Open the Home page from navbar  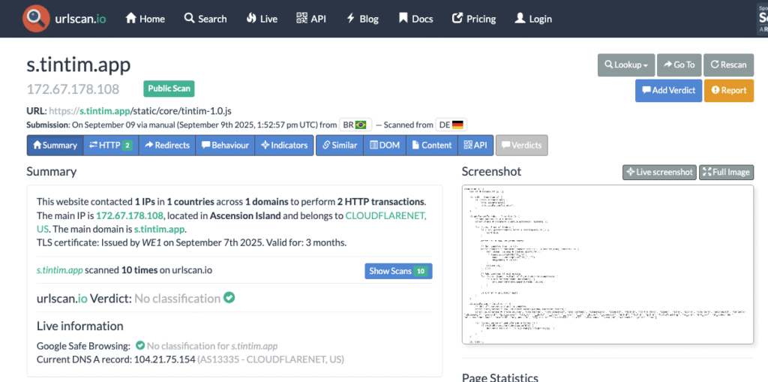(x=145, y=19)
